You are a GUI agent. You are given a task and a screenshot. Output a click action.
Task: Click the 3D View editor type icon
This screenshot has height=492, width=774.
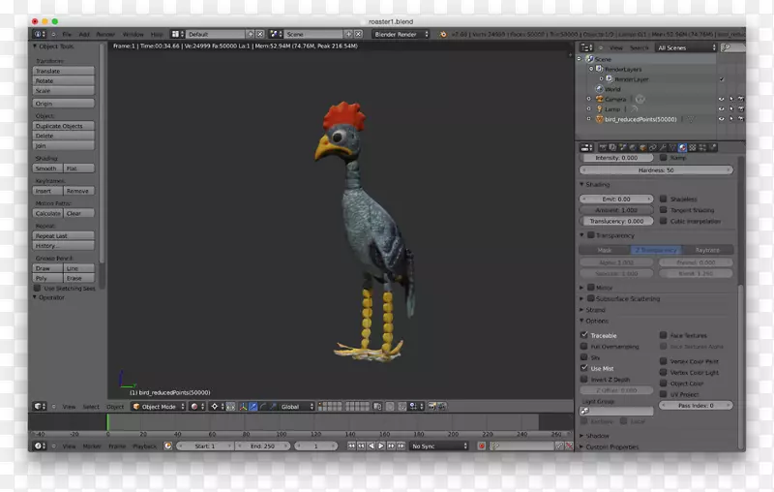click(40, 406)
